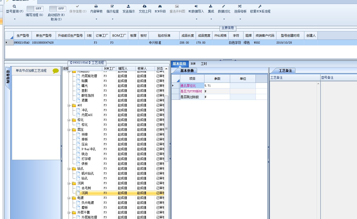
Task: Click the 是否跳过除胶 value N cell
Action: (x=217, y=97)
